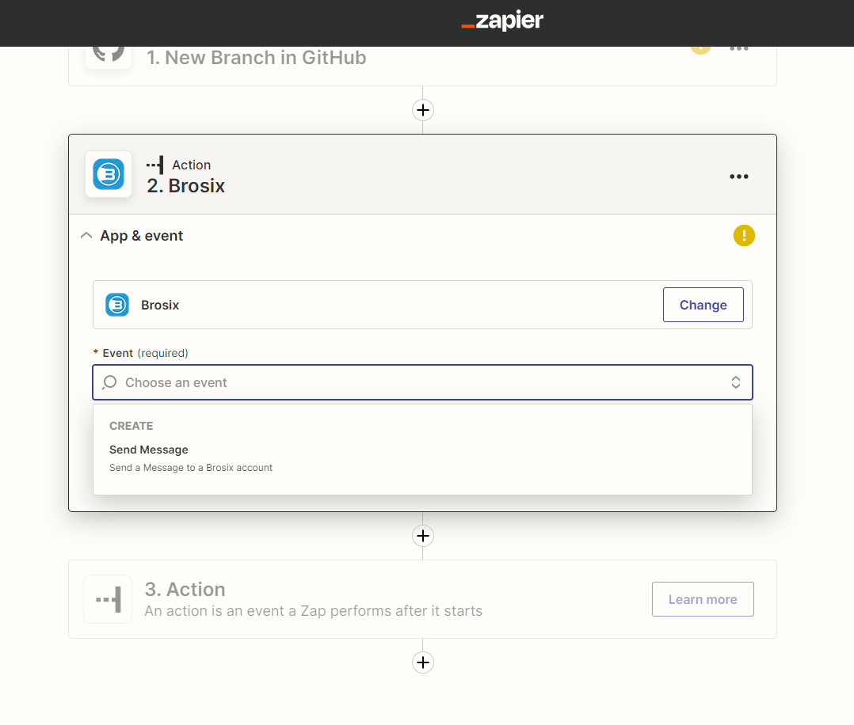Click the 3. Action step title
This screenshot has width=854, height=725.
click(185, 590)
